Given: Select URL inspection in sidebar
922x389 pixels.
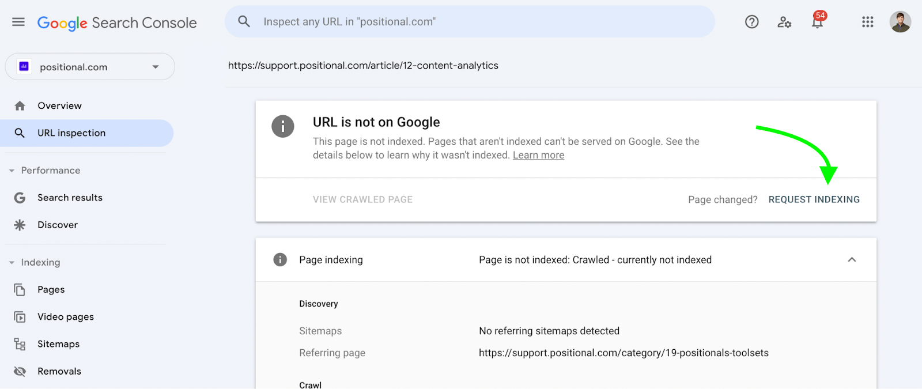Looking at the screenshot, I should tap(86, 133).
